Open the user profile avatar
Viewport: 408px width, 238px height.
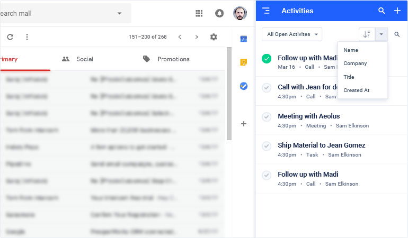point(240,13)
